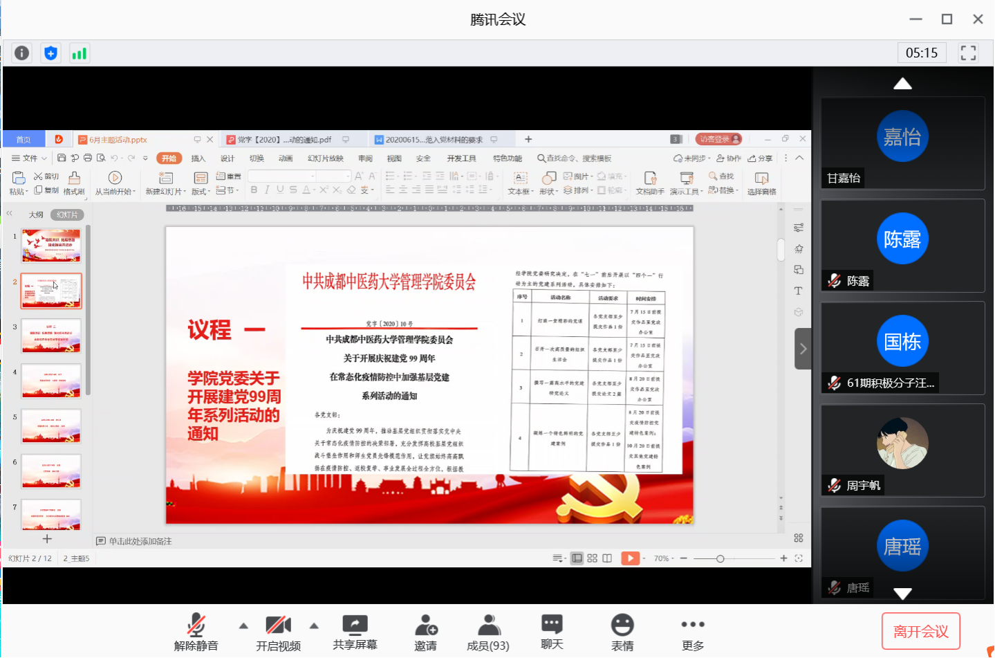Click the 选择窗格 selection pane icon
Viewport: 995px width, 658px height.
(761, 179)
